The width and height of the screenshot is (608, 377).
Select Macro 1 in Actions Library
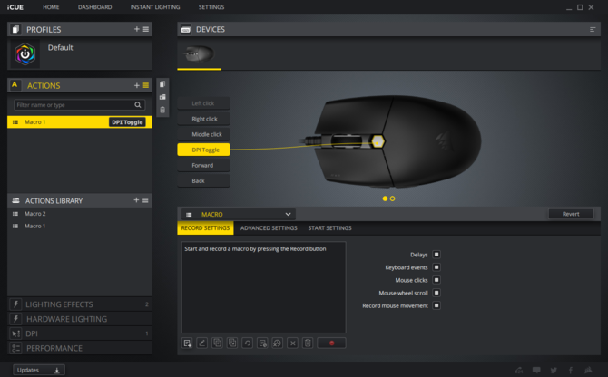(80, 226)
